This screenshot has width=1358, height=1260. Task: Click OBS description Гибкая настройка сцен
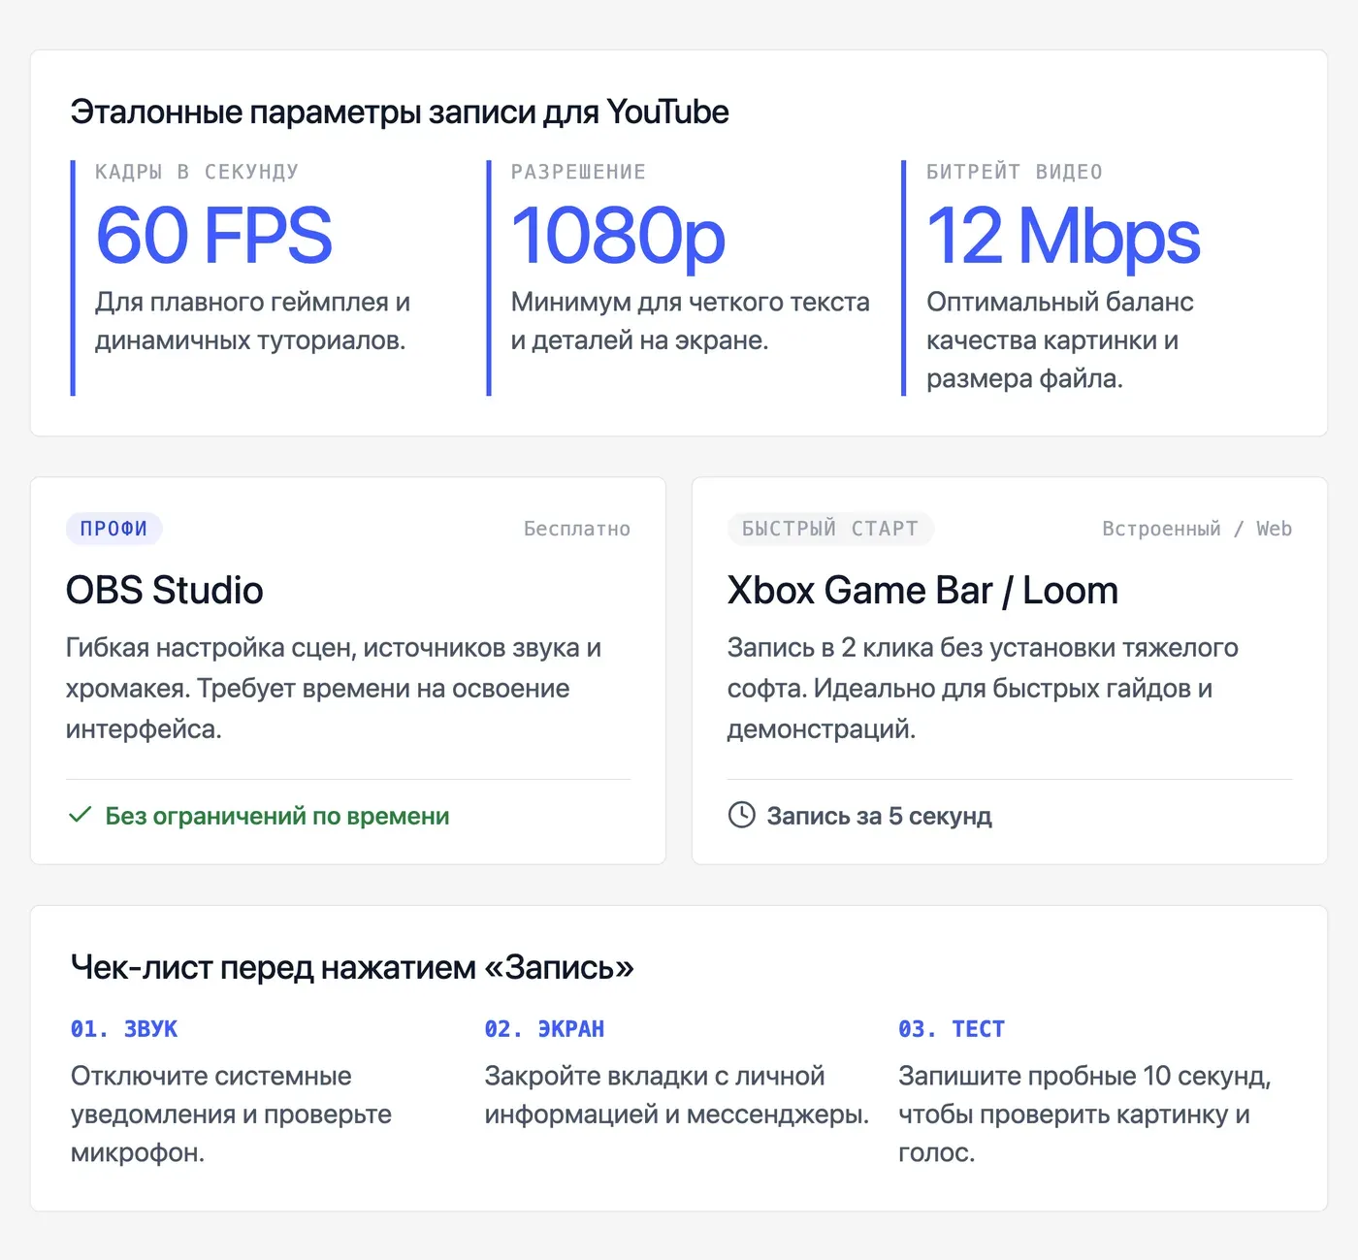(334, 688)
